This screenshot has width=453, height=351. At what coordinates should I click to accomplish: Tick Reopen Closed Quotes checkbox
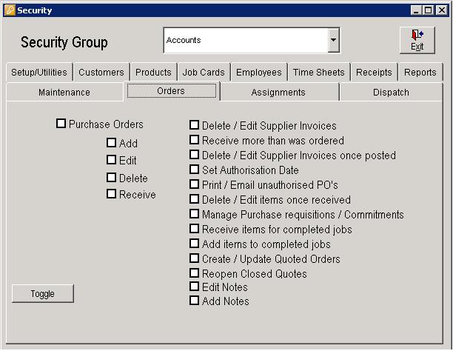click(x=195, y=273)
